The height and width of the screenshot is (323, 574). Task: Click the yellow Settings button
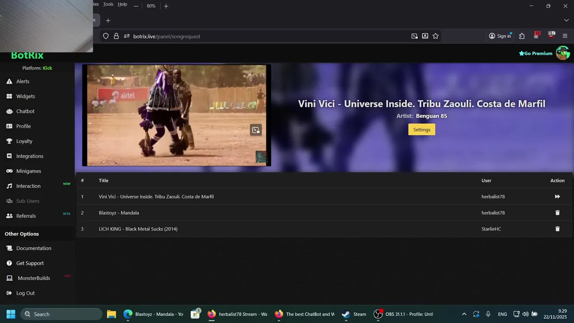(422, 130)
